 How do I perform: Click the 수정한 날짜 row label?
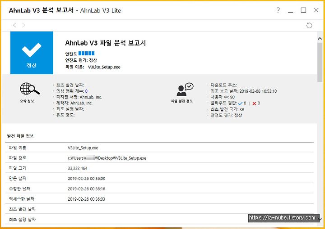point(20,189)
